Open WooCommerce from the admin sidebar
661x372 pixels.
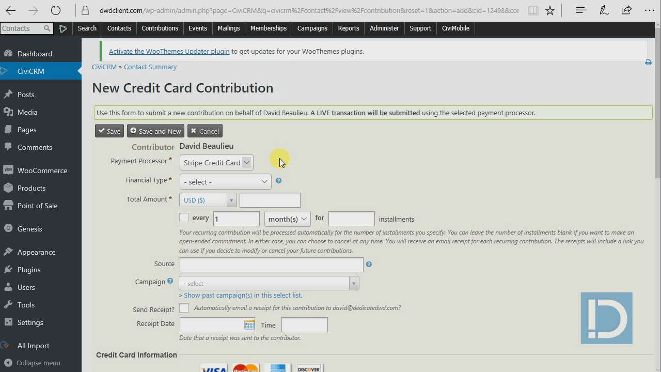[x=42, y=170]
